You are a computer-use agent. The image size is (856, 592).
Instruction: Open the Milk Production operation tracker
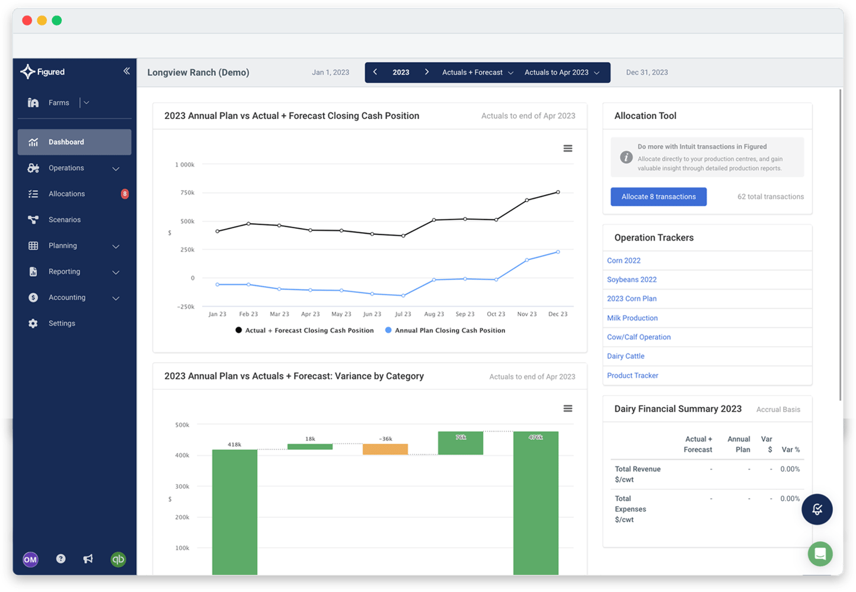point(632,317)
